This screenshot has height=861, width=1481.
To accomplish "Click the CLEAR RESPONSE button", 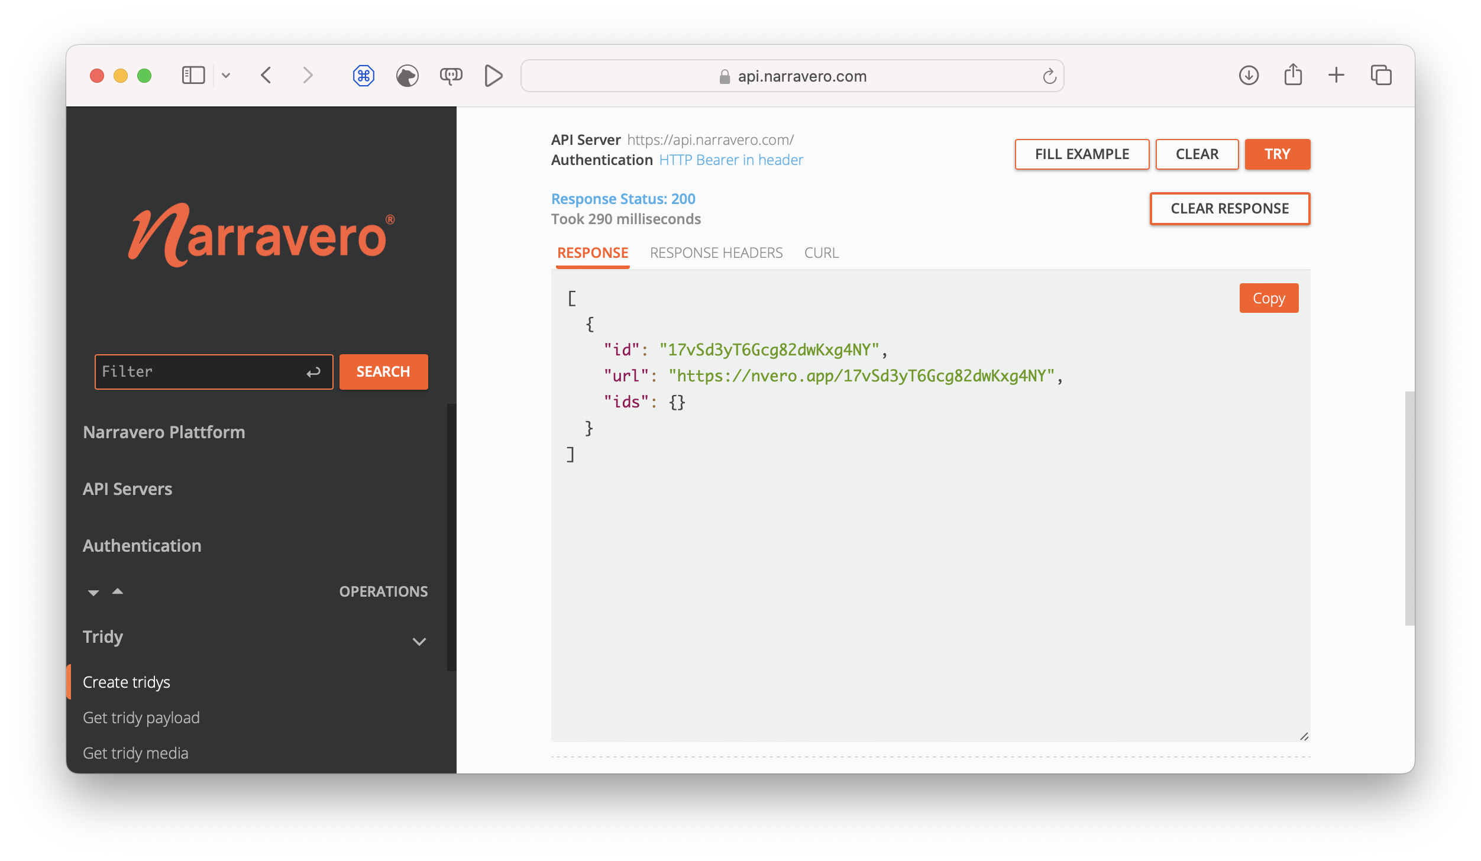I will 1230,208.
